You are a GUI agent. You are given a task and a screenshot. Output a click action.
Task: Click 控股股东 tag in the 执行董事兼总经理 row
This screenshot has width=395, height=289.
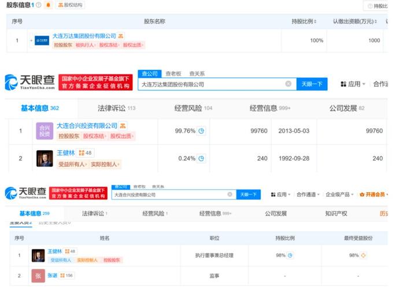click(112, 260)
